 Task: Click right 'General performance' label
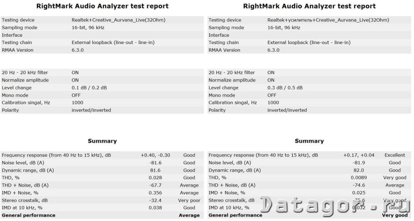coord(235,215)
